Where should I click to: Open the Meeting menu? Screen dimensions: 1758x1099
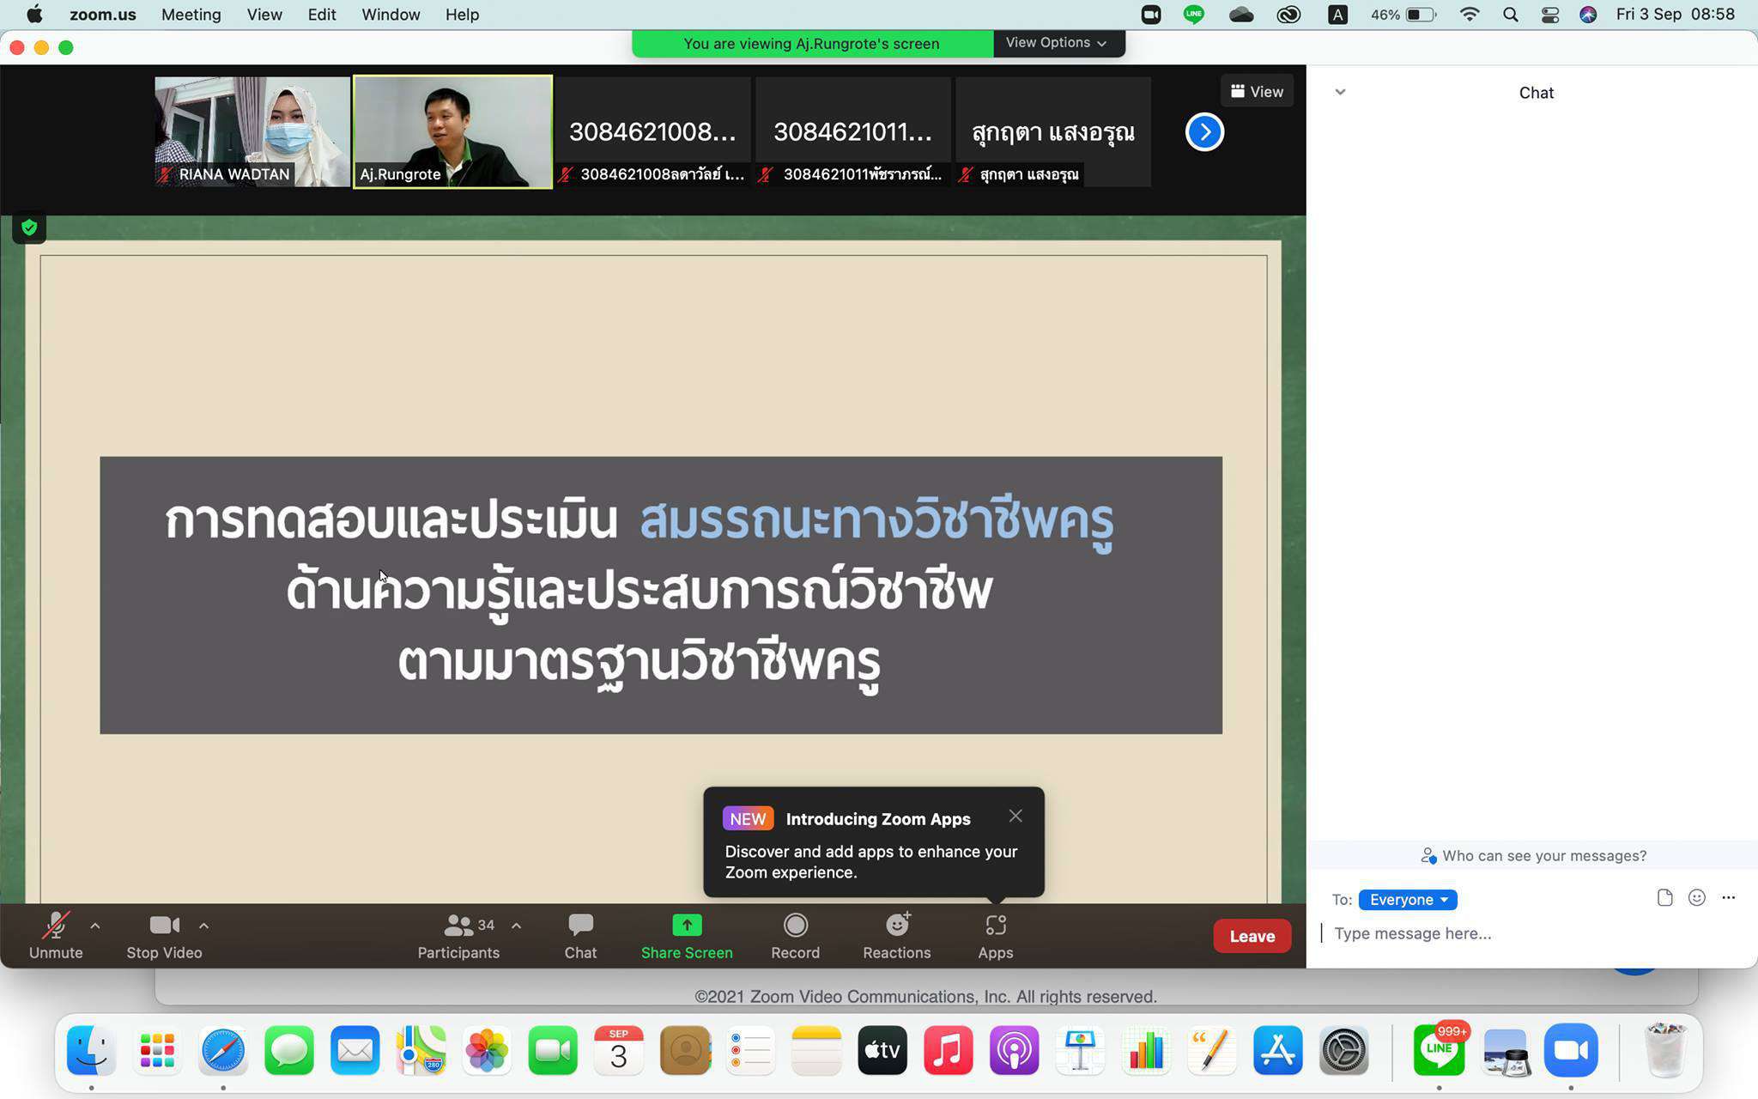(x=191, y=15)
